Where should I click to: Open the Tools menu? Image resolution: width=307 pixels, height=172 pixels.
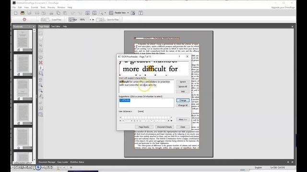pos(43,8)
